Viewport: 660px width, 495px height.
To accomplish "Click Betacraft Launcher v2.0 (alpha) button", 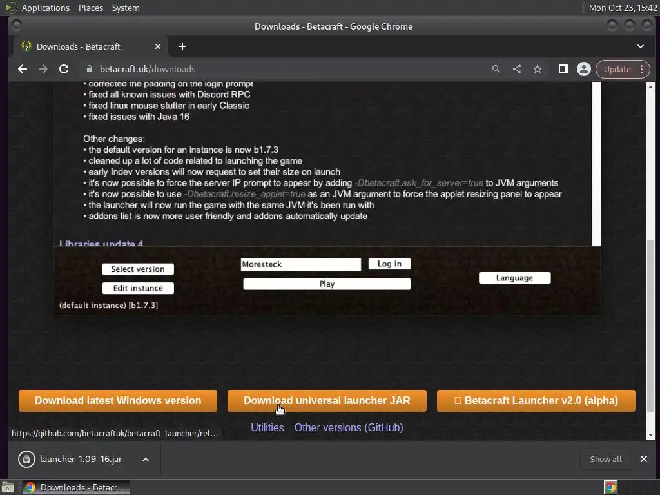I will [536, 401].
